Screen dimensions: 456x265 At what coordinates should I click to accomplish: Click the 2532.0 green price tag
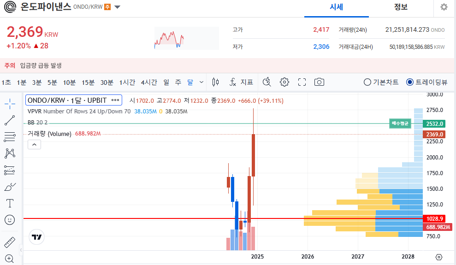[434, 124]
